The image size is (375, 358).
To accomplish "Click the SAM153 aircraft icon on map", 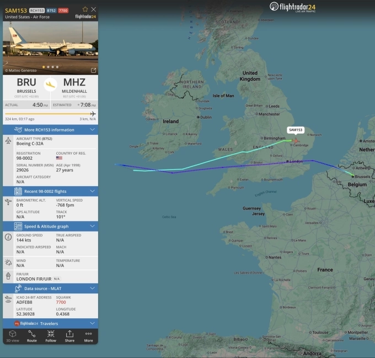I will coord(296,141).
